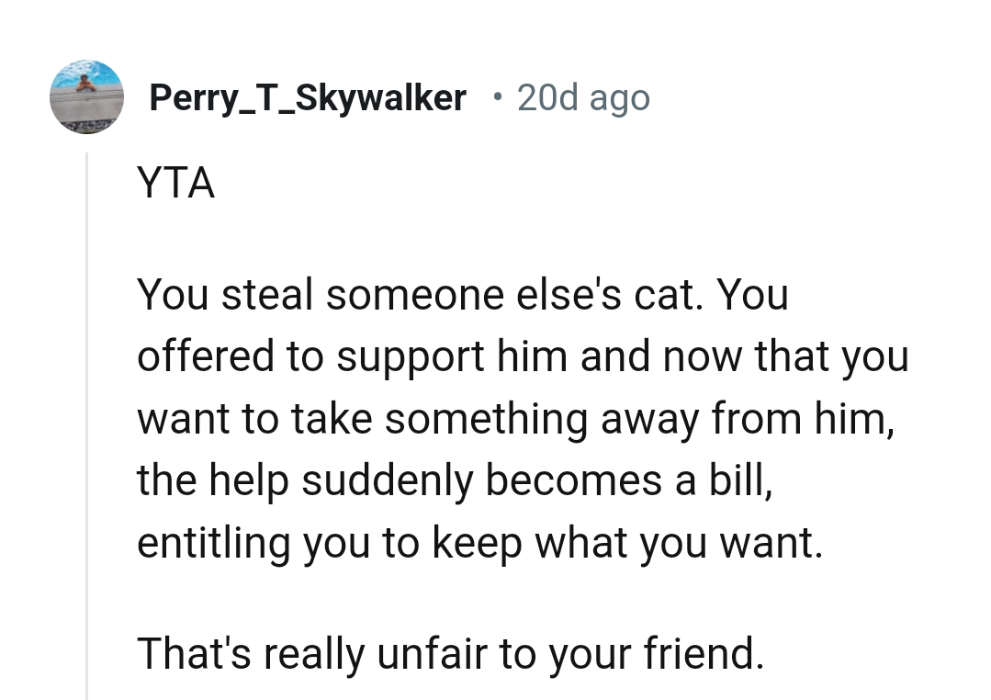Click the dot separator before the timestamp

(497, 97)
